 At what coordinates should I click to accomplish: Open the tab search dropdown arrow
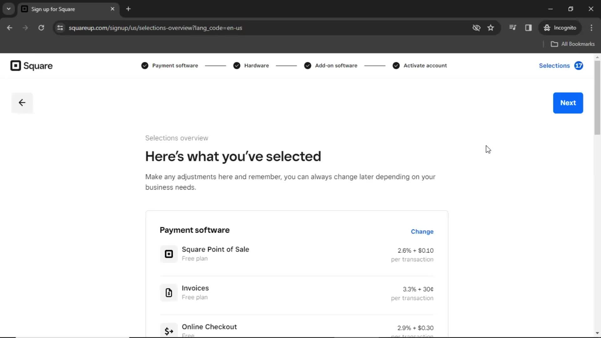[x=9, y=9]
